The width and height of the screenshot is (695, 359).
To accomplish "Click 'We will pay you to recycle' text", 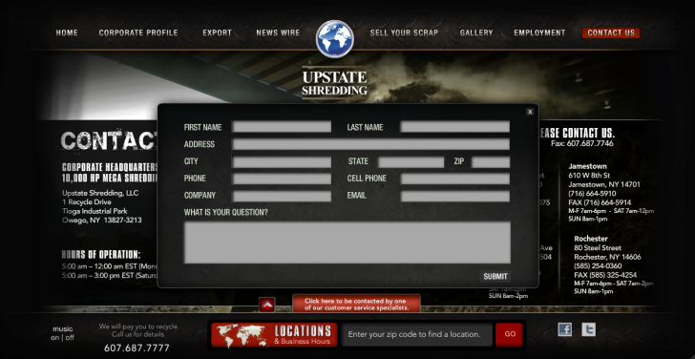I will point(137,327).
